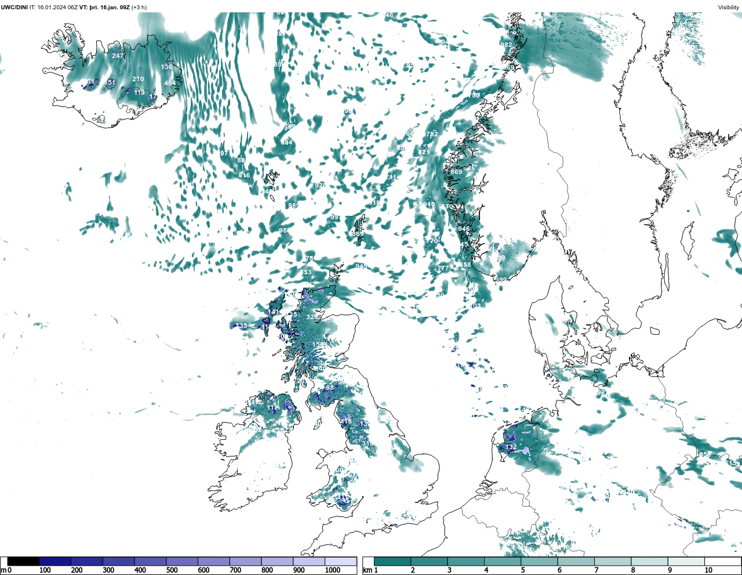Select the 700–800 m lavender legend swatch
The image size is (742, 575).
pos(245,562)
